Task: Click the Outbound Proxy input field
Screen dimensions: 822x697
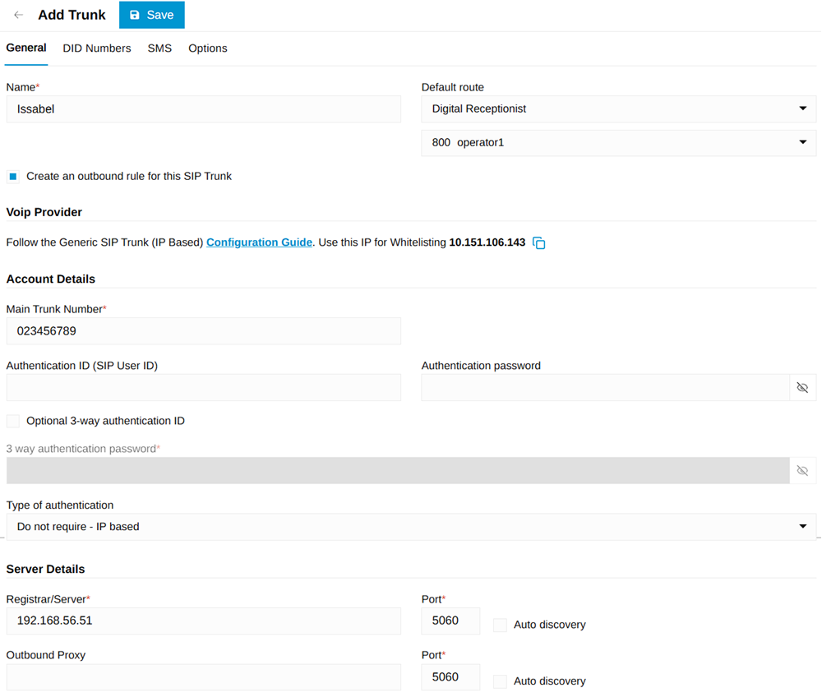Action: pyautogui.click(x=203, y=677)
